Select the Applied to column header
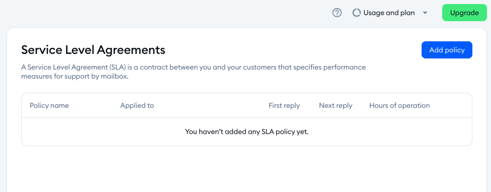Viewport: 491px width, 192px height. 137,105
